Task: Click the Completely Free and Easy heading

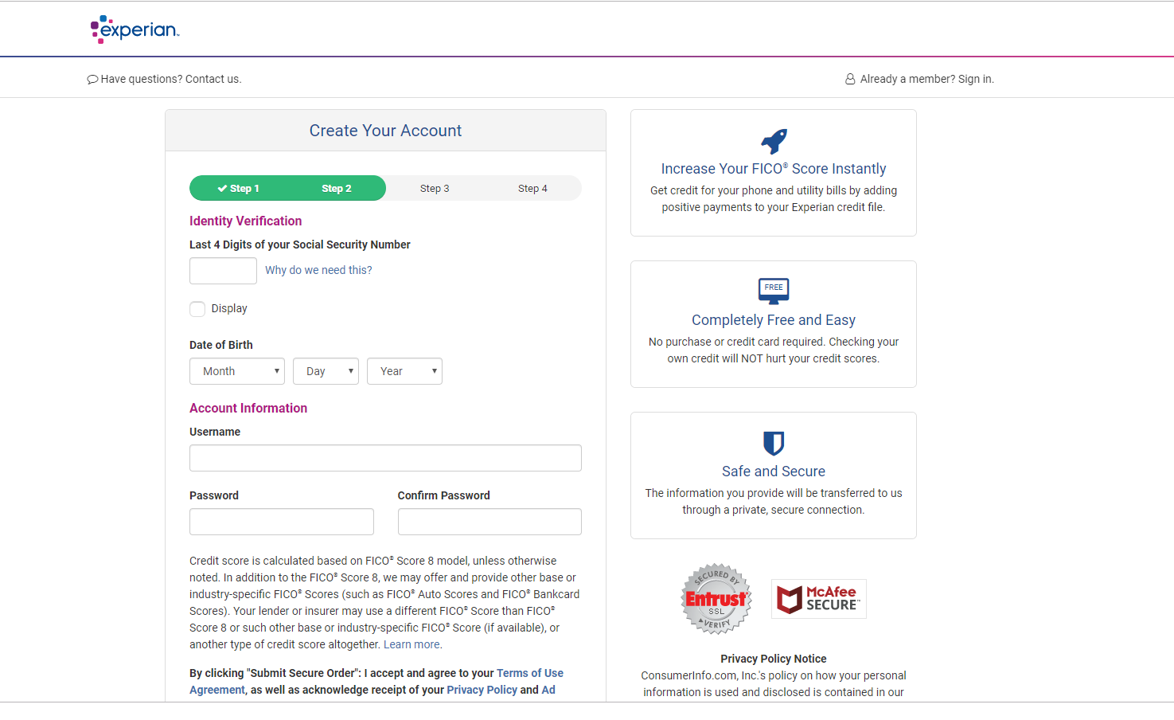Action: (x=774, y=320)
